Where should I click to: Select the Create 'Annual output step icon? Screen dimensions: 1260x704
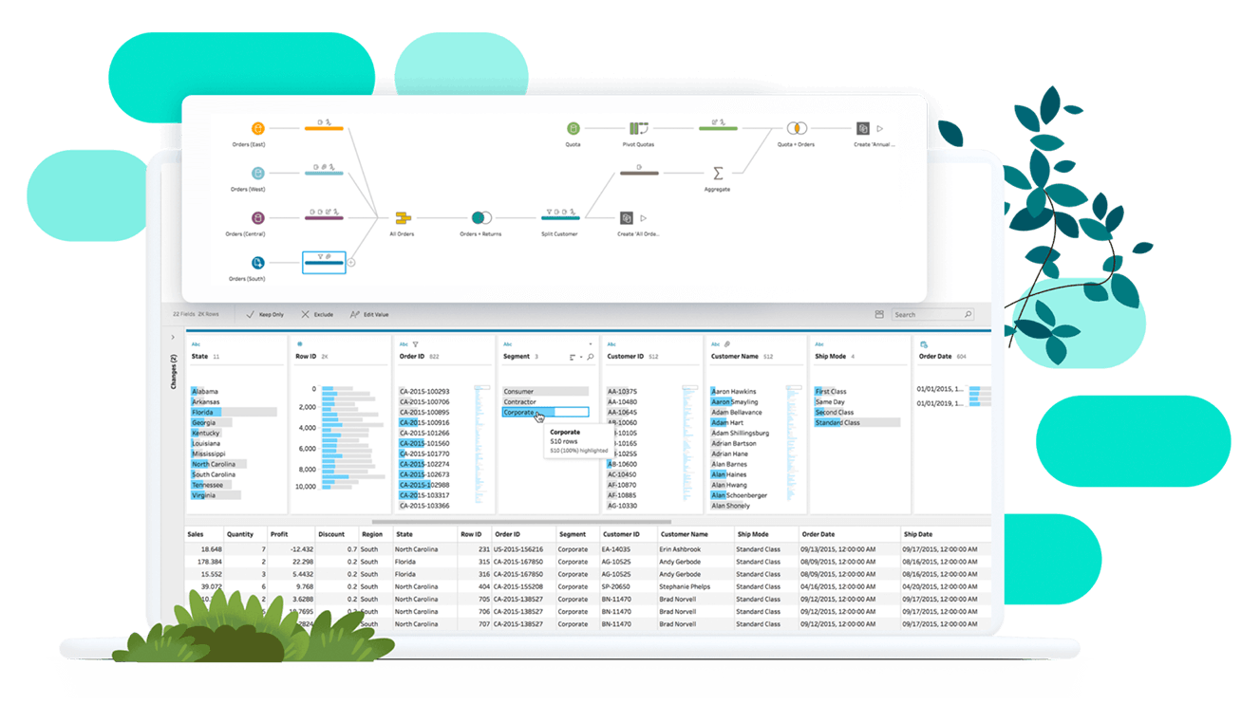[862, 128]
